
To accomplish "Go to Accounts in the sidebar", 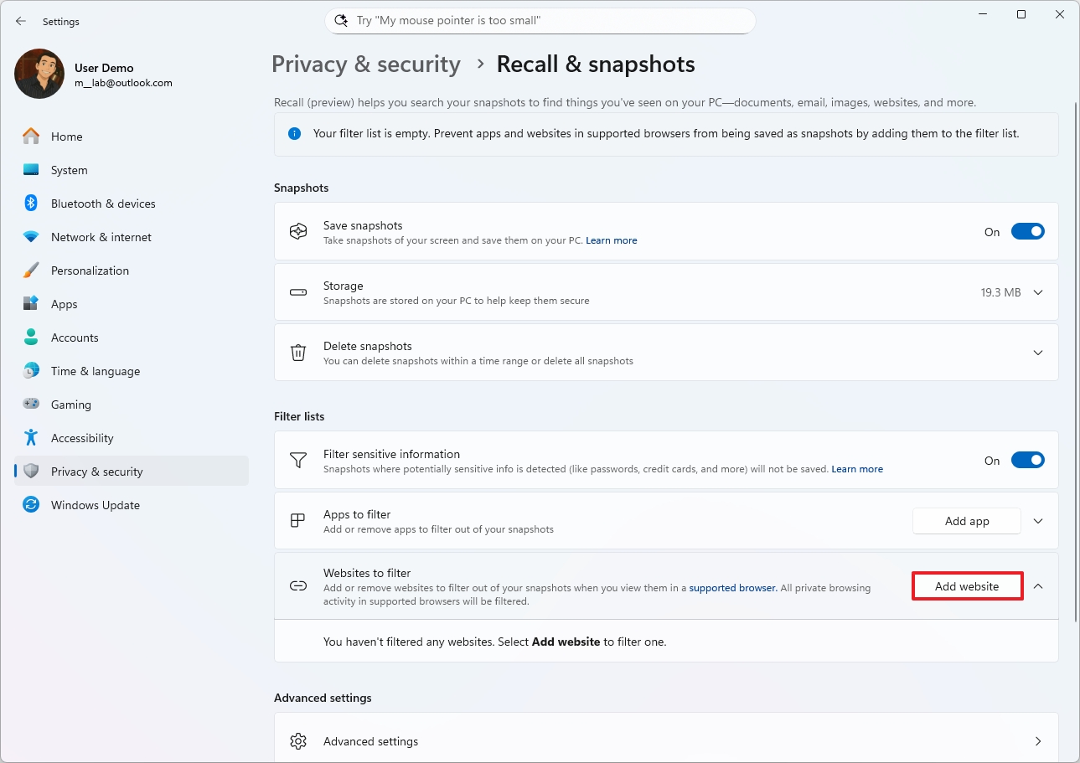I will [x=75, y=338].
